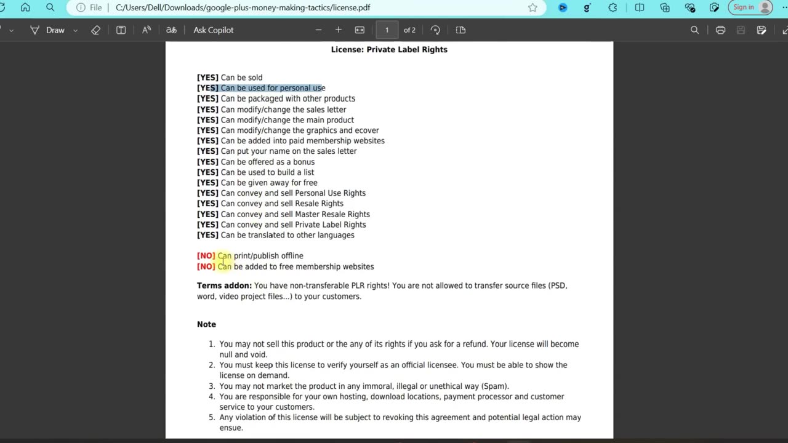Add this page to favorites with star
The width and height of the screenshot is (788, 443).
pos(533,7)
